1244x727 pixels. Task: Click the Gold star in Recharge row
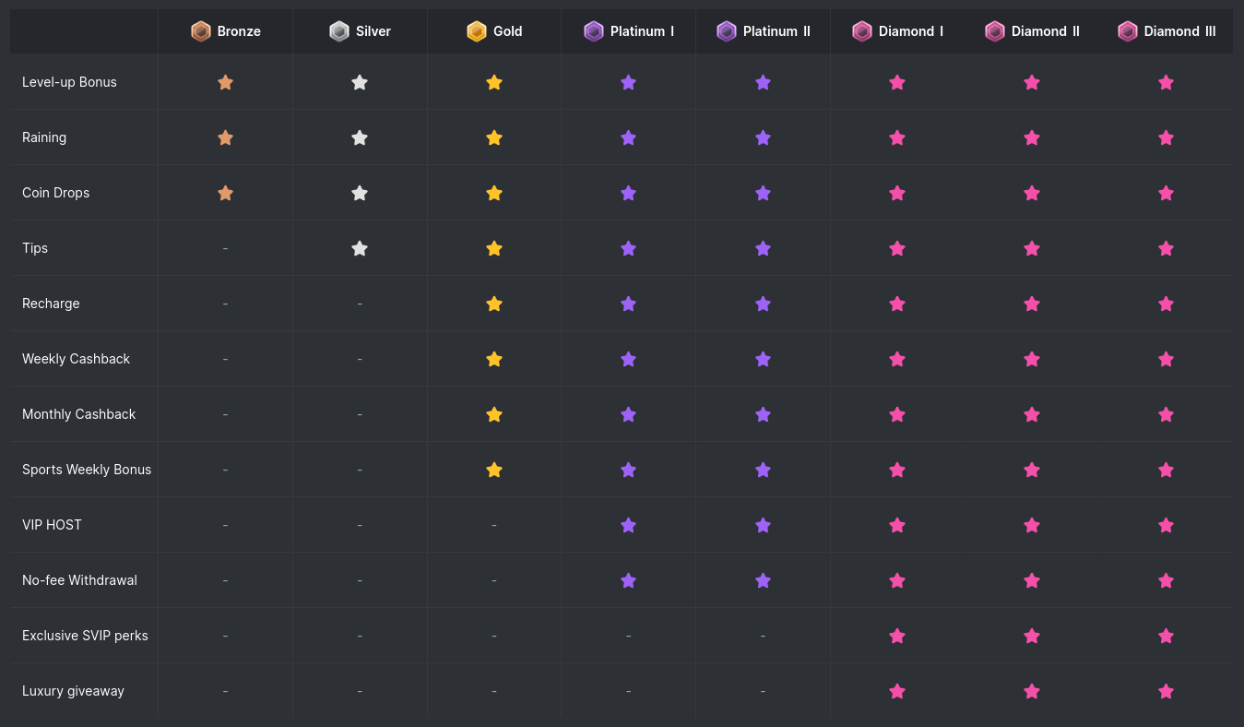(494, 304)
